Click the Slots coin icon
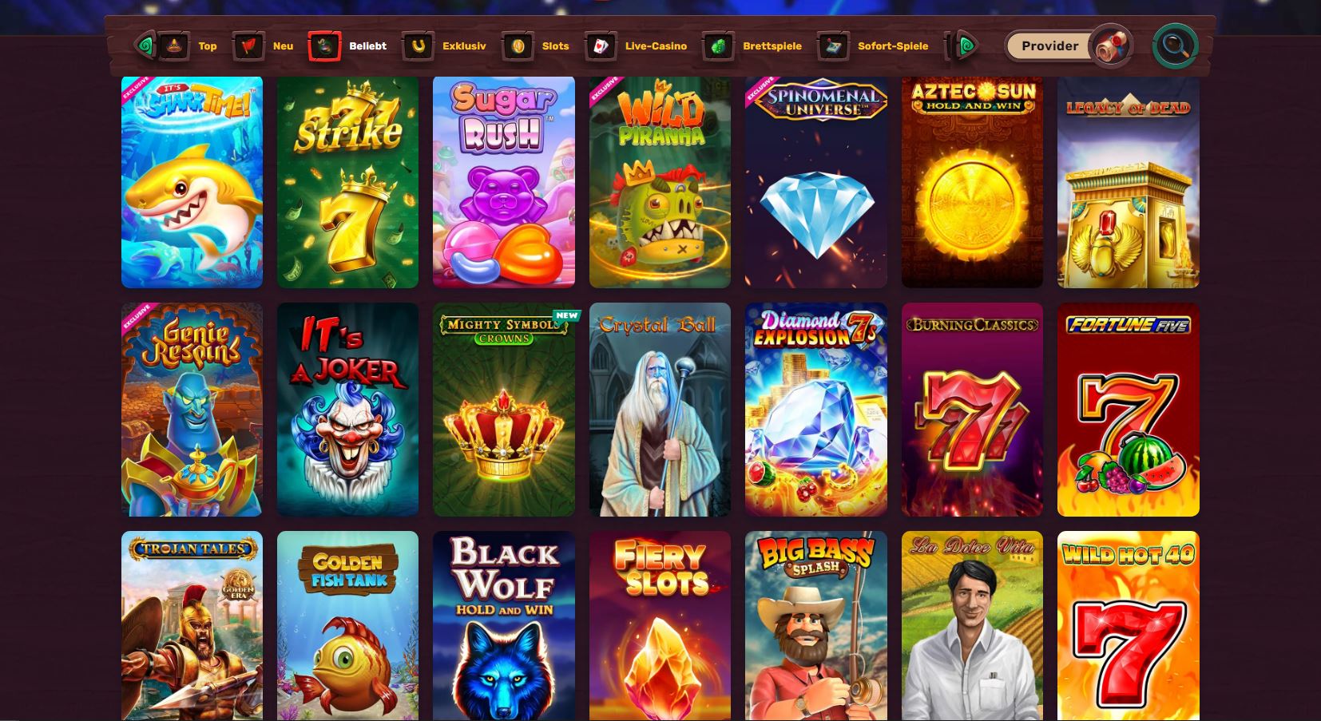1321x721 pixels. tap(518, 46)
